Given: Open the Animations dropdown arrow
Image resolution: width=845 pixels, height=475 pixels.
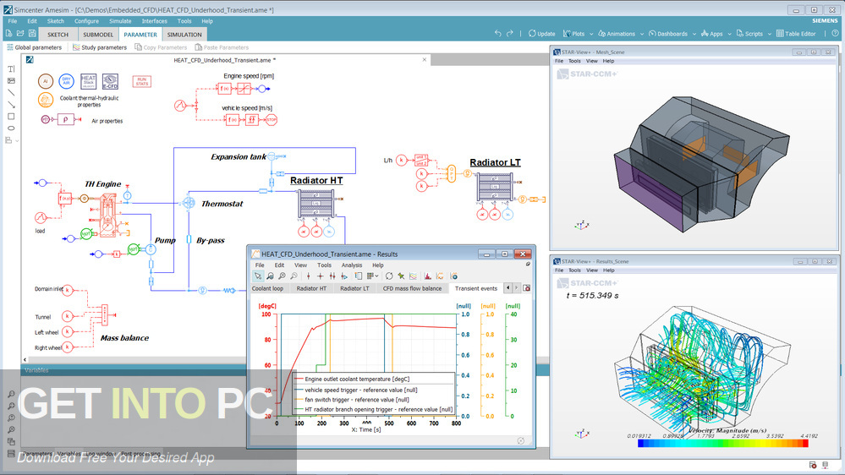Looking at the screenshot, I should 642,34.
